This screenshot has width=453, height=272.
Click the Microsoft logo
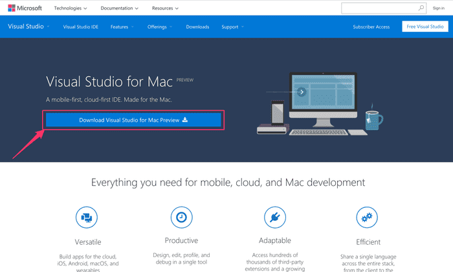(25, 8)
